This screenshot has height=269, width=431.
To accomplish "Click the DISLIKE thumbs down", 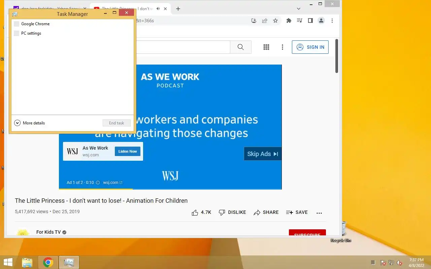I will pyautogui.click(x=232, y=213).
